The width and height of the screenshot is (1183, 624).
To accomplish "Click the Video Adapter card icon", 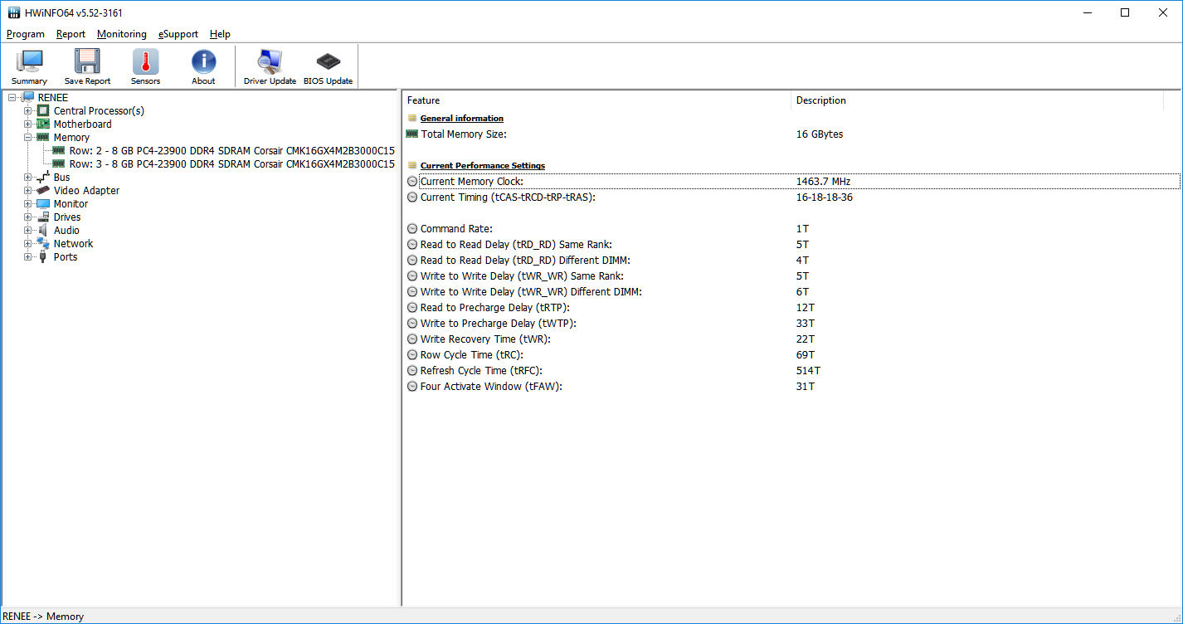I will click(43, 190).
